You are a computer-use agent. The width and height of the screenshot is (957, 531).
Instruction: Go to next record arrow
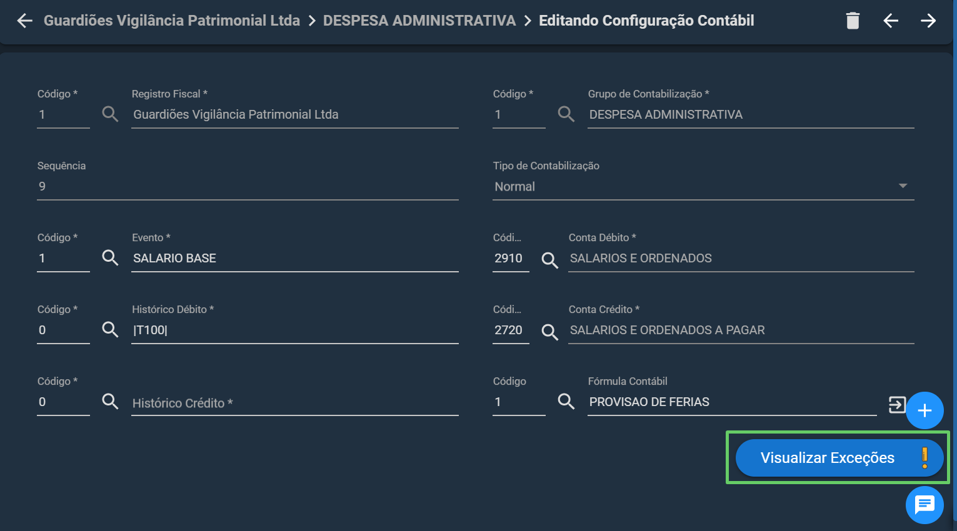coord(928,21)
